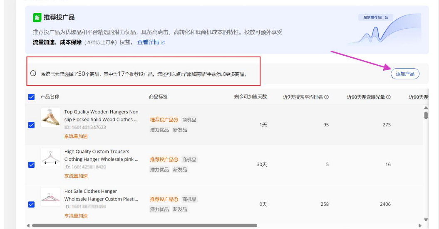Uncheck the High Quality Custom Trousers row checkbox
Screen dimensions: 439x229
[x=31, y=165]
